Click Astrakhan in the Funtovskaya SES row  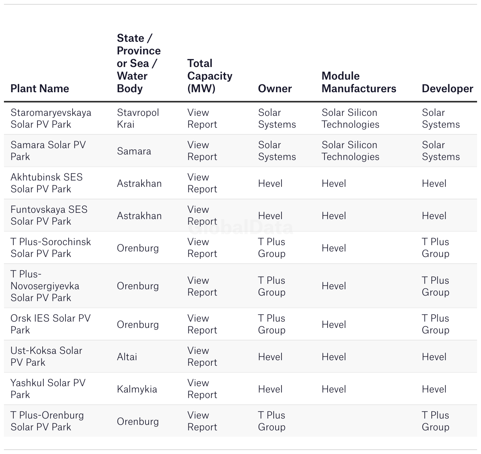[139, 216]
